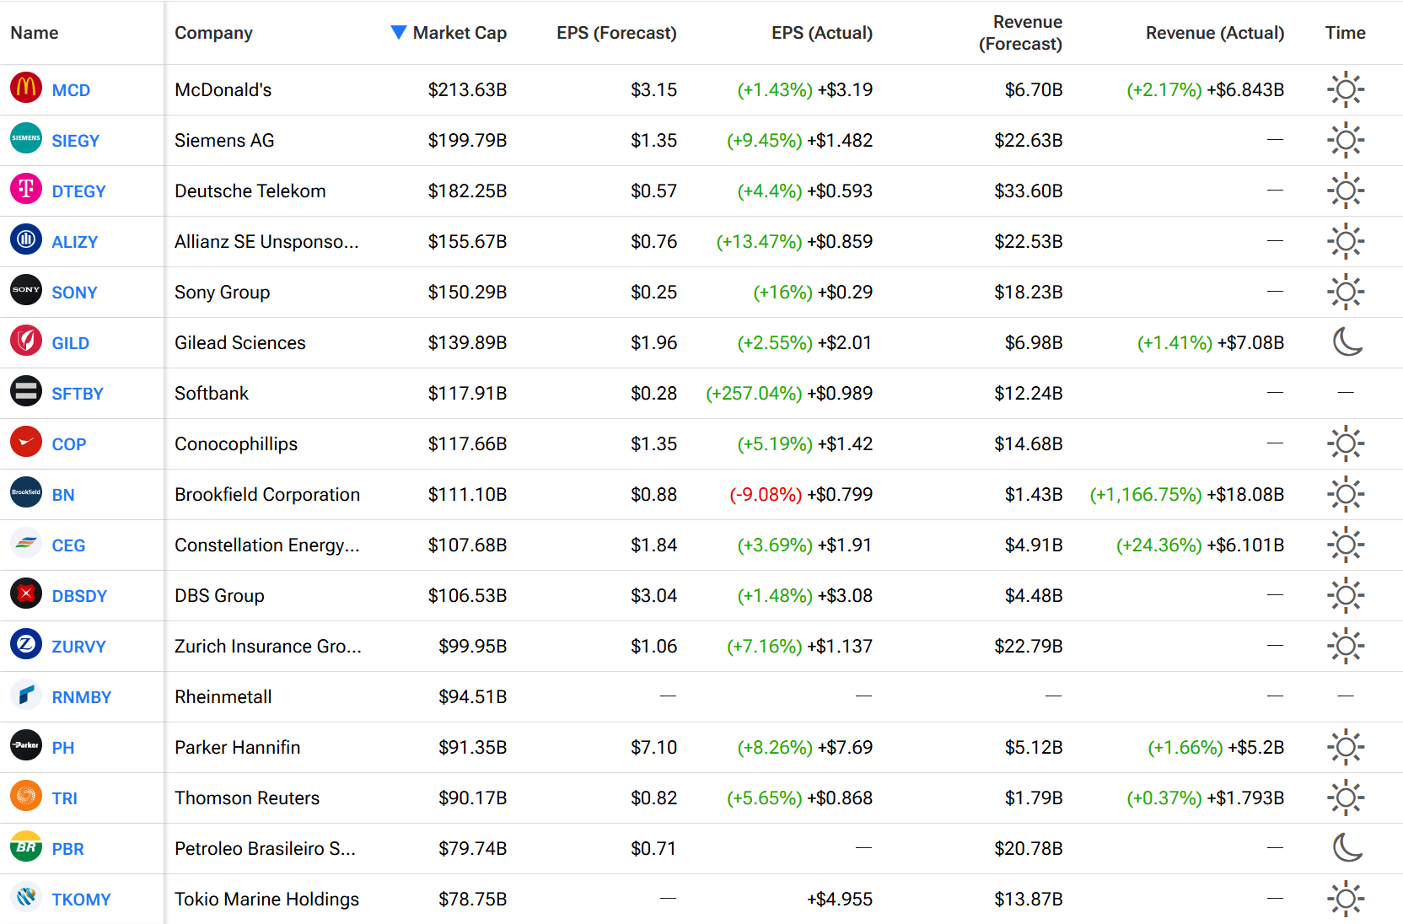Open the SONY ticker link

click(74, 293)
